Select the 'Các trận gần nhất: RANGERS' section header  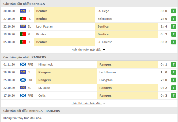pos(25,57)
